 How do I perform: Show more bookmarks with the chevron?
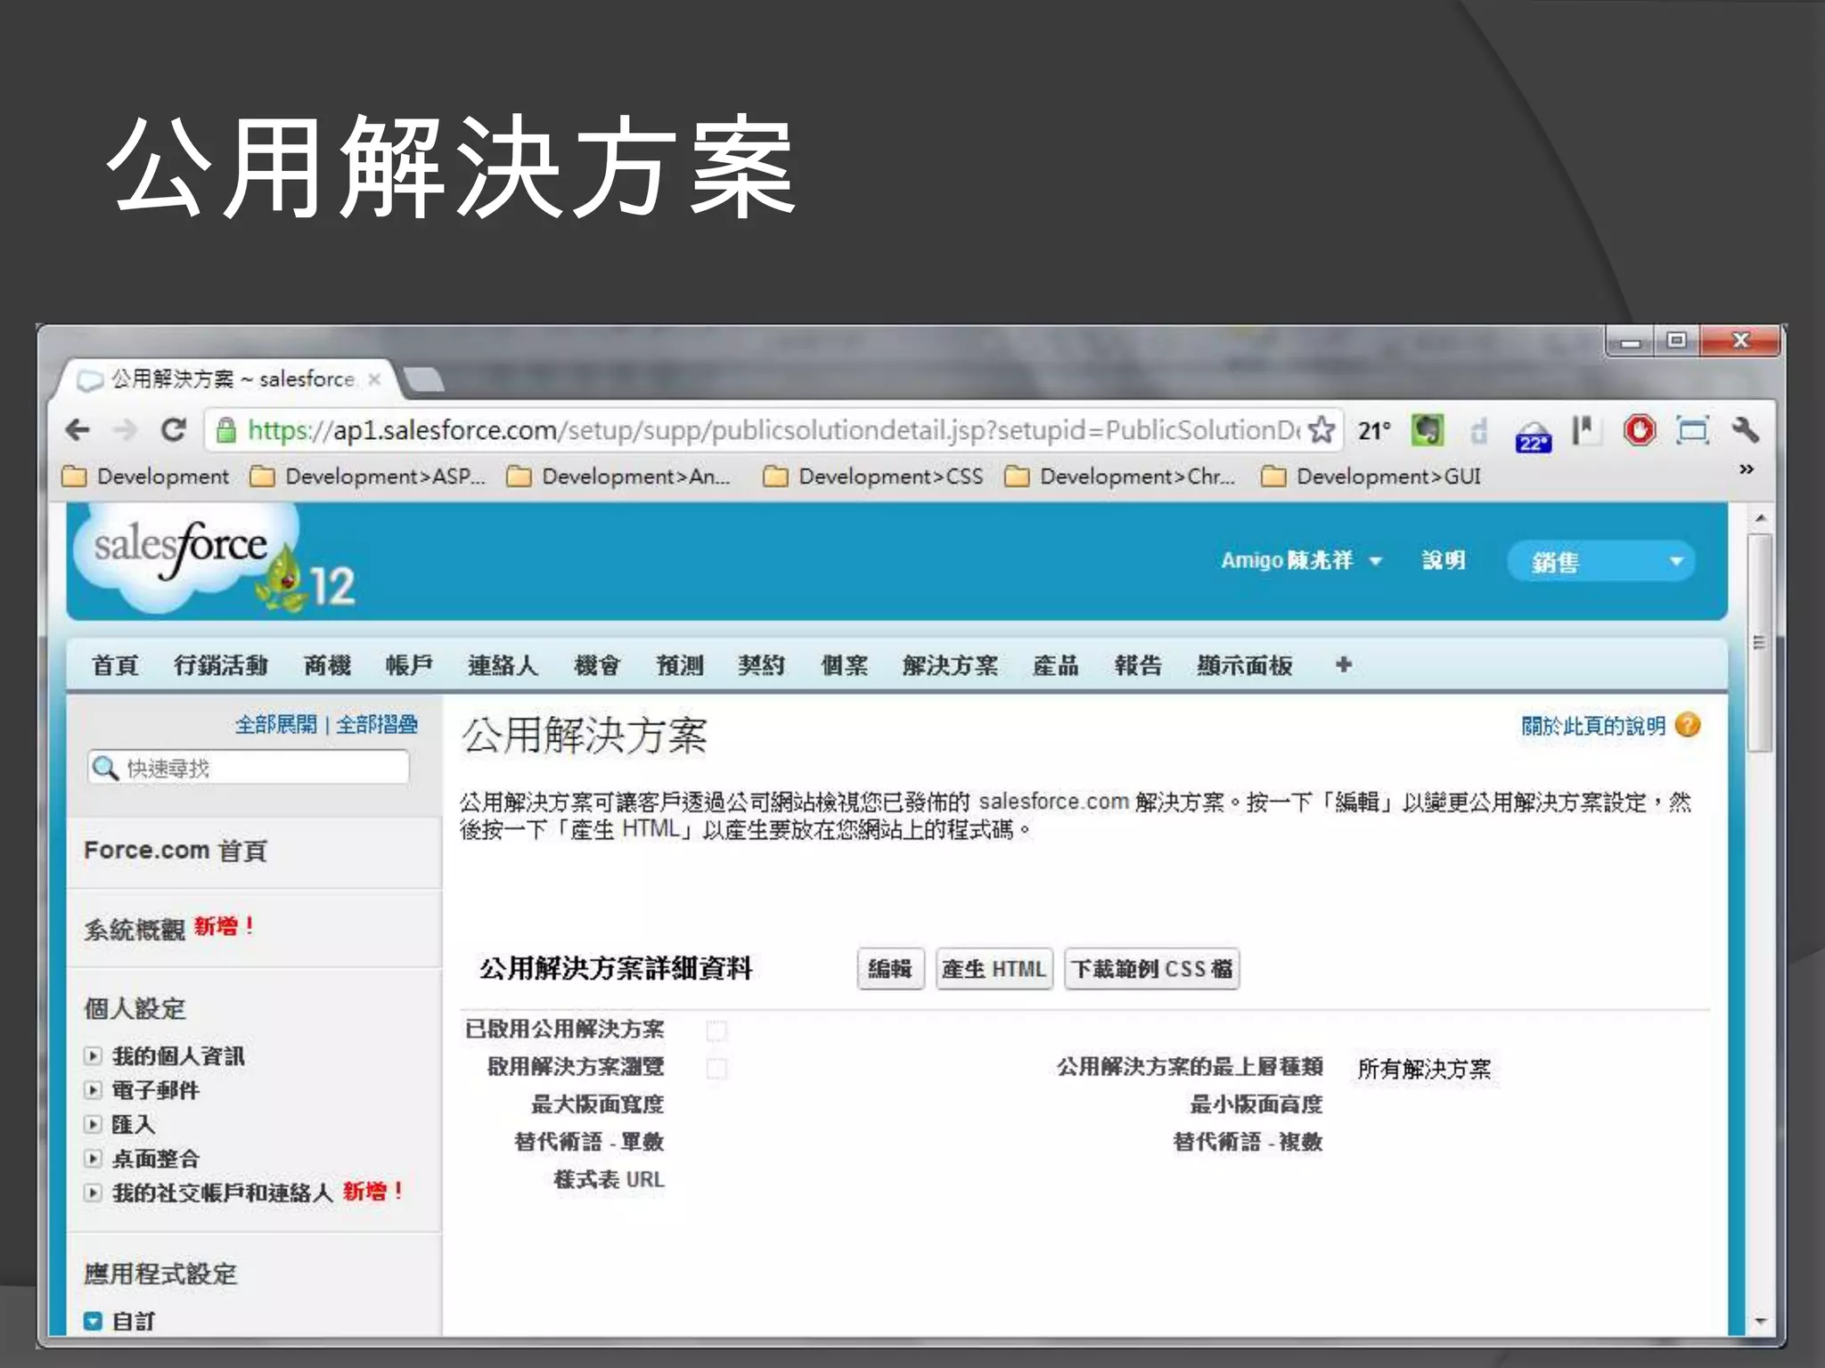click(x=1747, y=469)
